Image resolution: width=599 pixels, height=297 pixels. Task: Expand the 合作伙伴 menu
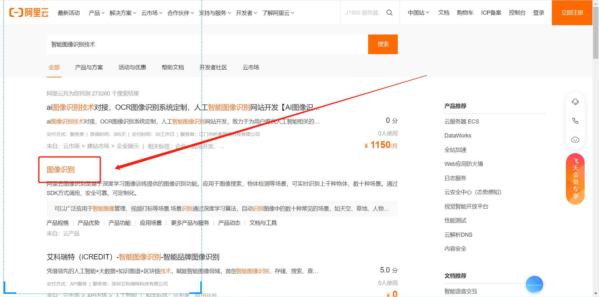180,13
